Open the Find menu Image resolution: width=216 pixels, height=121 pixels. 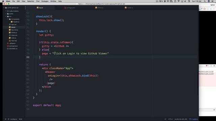click(38, 1)
